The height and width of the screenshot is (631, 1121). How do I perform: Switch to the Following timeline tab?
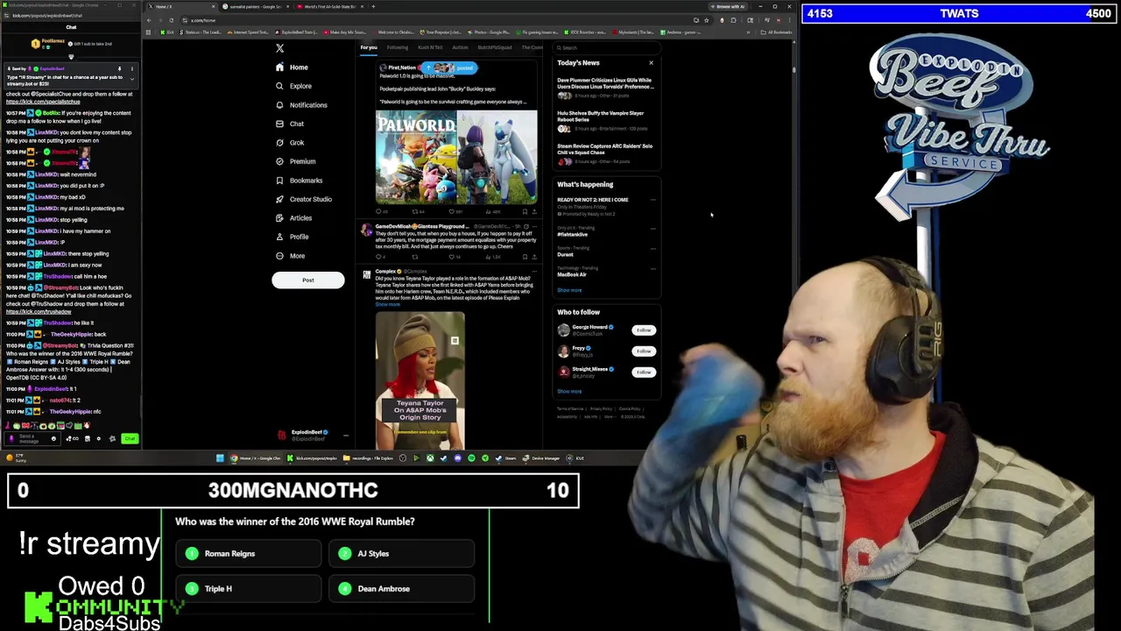coord(398,47)
